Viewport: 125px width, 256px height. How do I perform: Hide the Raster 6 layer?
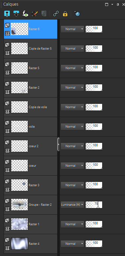click(7, 33)
